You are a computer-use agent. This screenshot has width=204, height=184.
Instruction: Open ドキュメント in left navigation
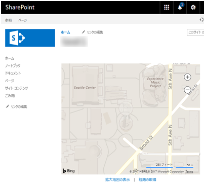click(x=13, y=73)
